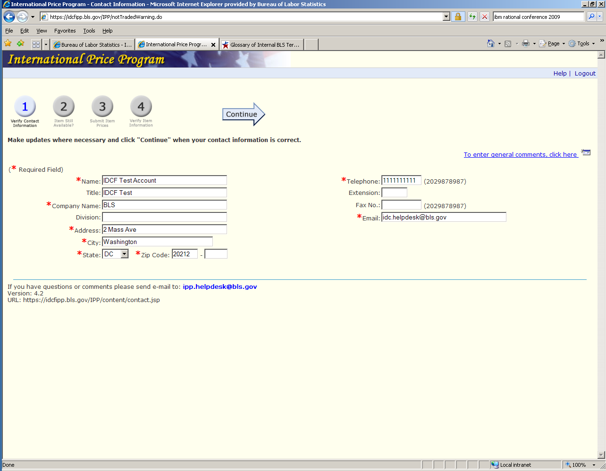Switch to Glossary of Internal BLS Terms tab

pos(262,45)
